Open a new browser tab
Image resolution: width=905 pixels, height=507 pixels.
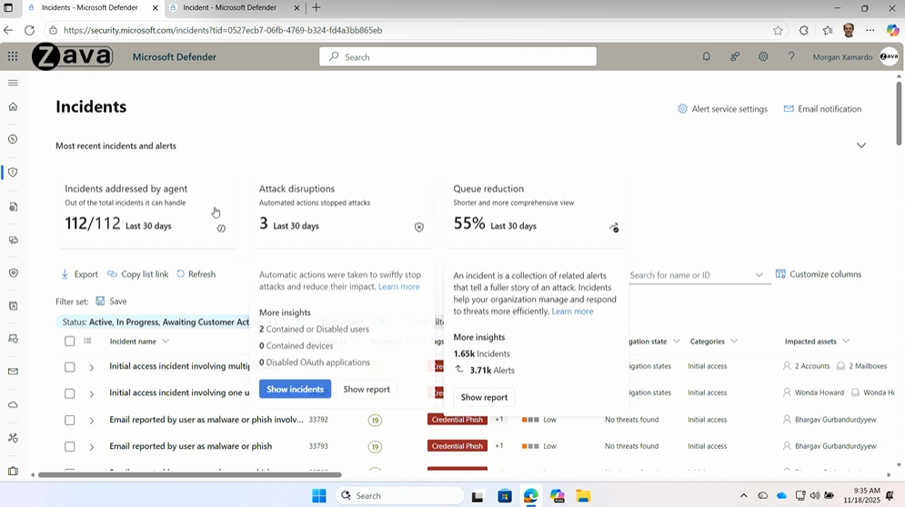[317, 8]
